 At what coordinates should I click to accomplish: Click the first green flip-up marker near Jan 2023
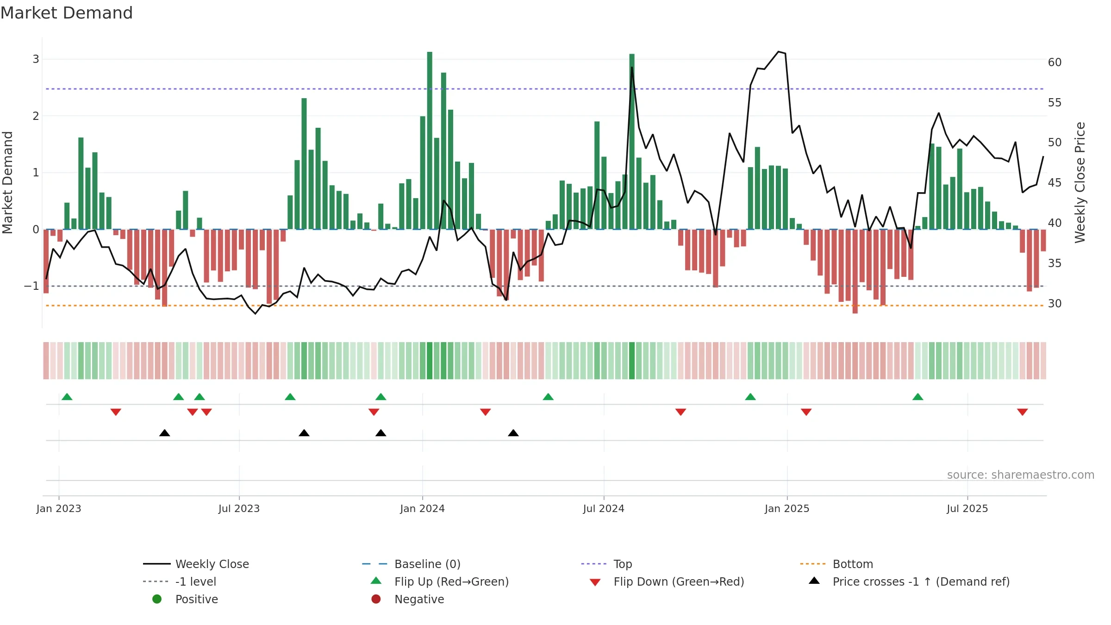(x=67, y=397)
